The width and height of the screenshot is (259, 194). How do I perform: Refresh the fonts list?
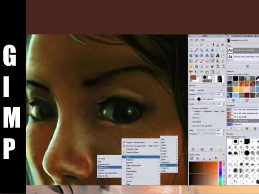tap(247, 66)
